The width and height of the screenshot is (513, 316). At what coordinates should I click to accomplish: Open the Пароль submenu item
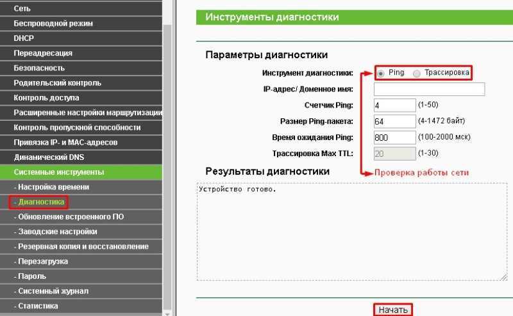[x=81, y=276]
